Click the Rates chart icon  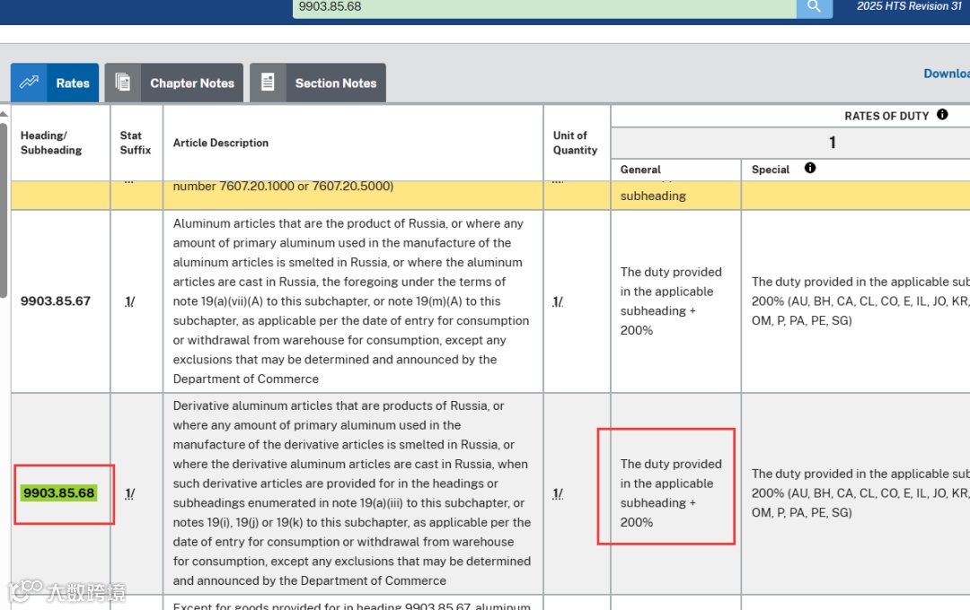29,83
